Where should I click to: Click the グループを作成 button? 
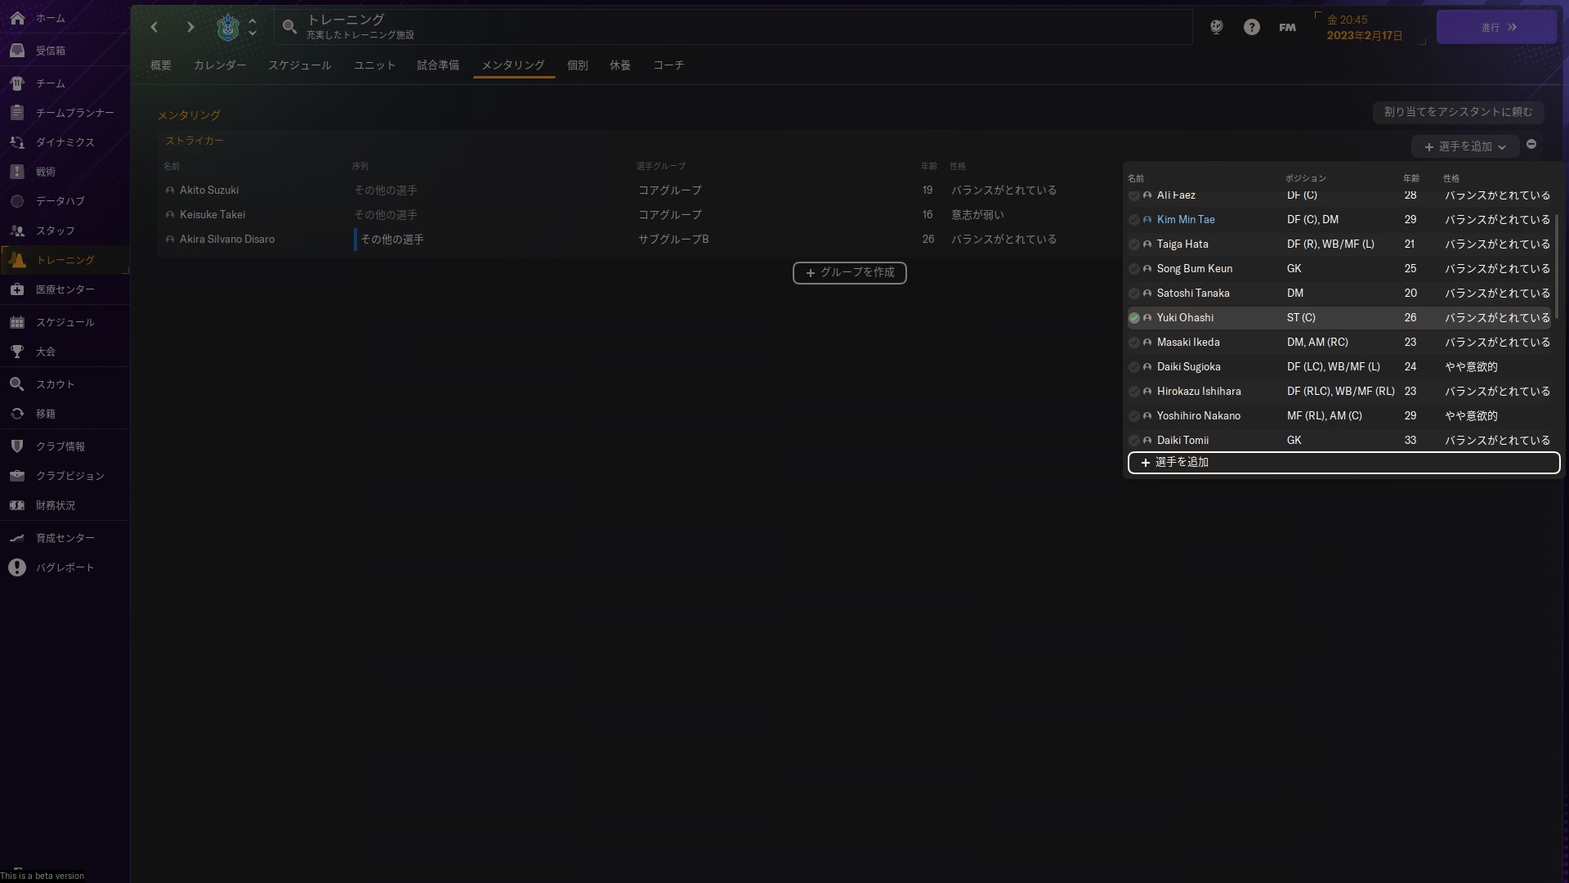(x=849, y=272)
